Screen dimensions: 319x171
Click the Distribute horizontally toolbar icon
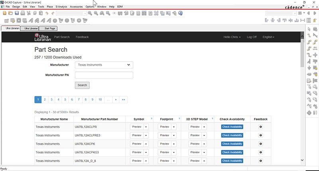tap(303, 20)
